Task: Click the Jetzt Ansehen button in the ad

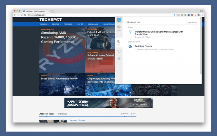Action: 139,105
